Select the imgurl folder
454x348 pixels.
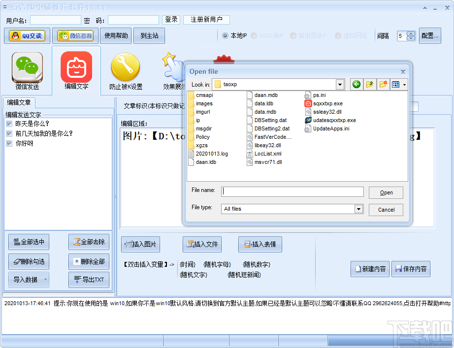(x=199, y=112)
